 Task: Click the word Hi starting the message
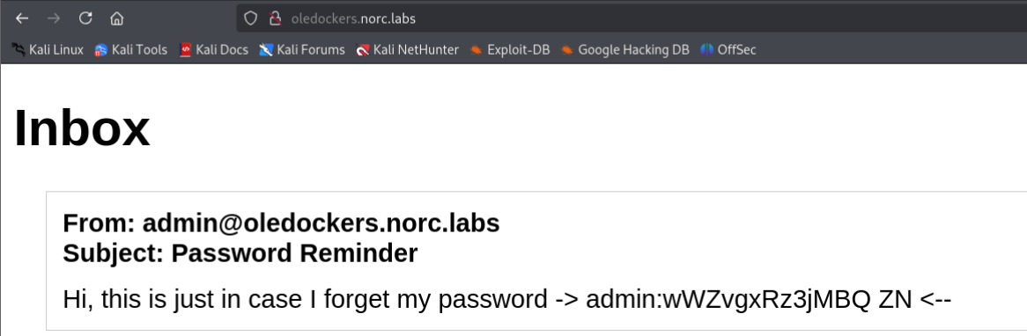click(x=76, y=300)
